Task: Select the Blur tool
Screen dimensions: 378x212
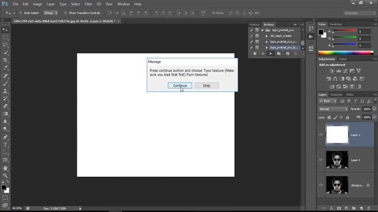Action: pos(5,121)
